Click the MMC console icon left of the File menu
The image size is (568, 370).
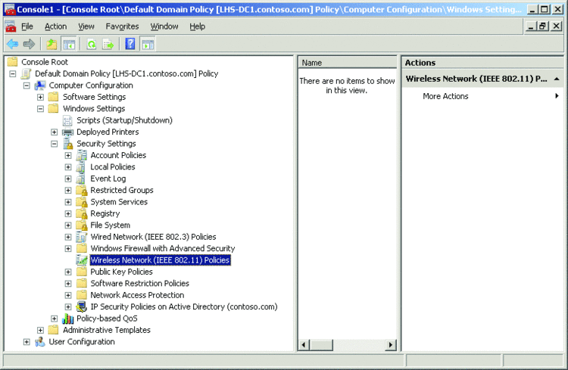click(11, 26)
